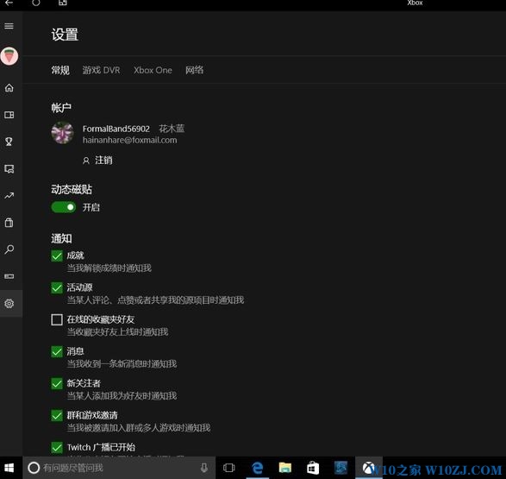Viewport: 506px width, 479px height.
Task: Open the Windows Store from the taskbar
Action: (x=313, y=468)
